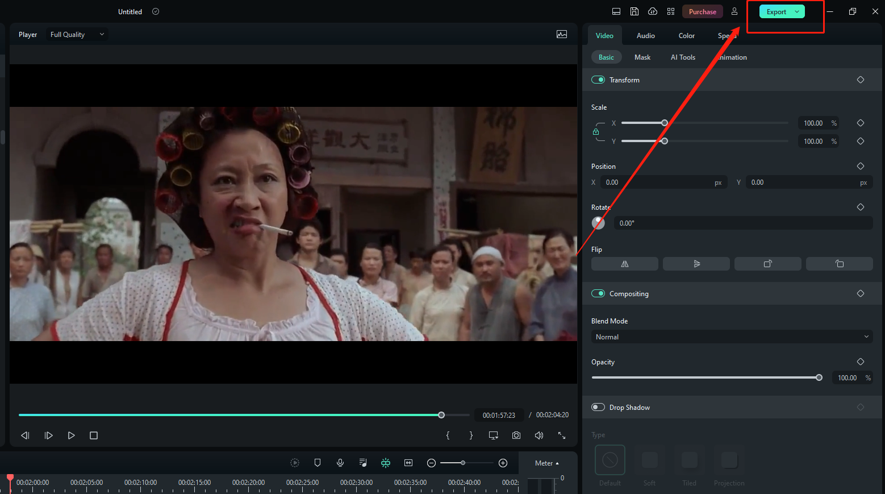Screen dimensions: 885x494
Task: Click the Opacity slider handle
Action: (819, 377)
